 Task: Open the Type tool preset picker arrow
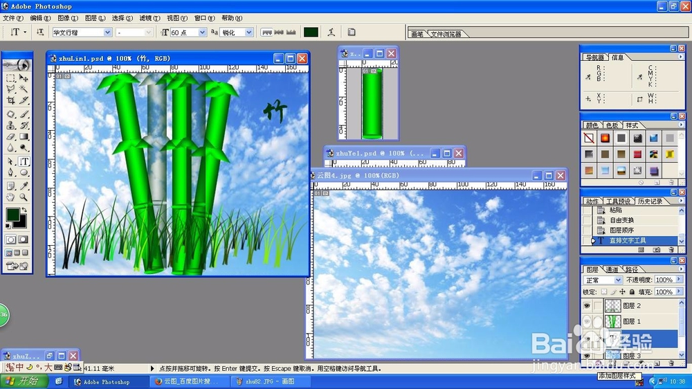click(25, 33)
